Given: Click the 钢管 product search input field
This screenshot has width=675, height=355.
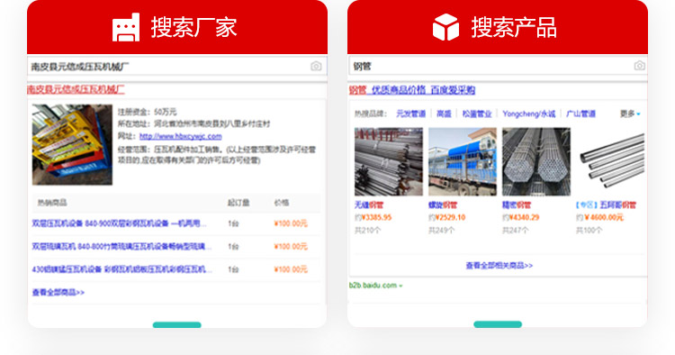Looking at the screenshot, I should click(x=498, y=66).
